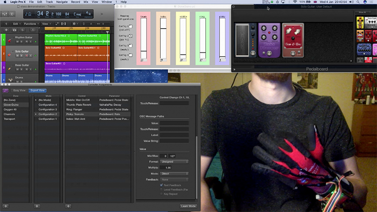
Task: Open the Edit dropdown in tracks toolbar
Action: 16,24
